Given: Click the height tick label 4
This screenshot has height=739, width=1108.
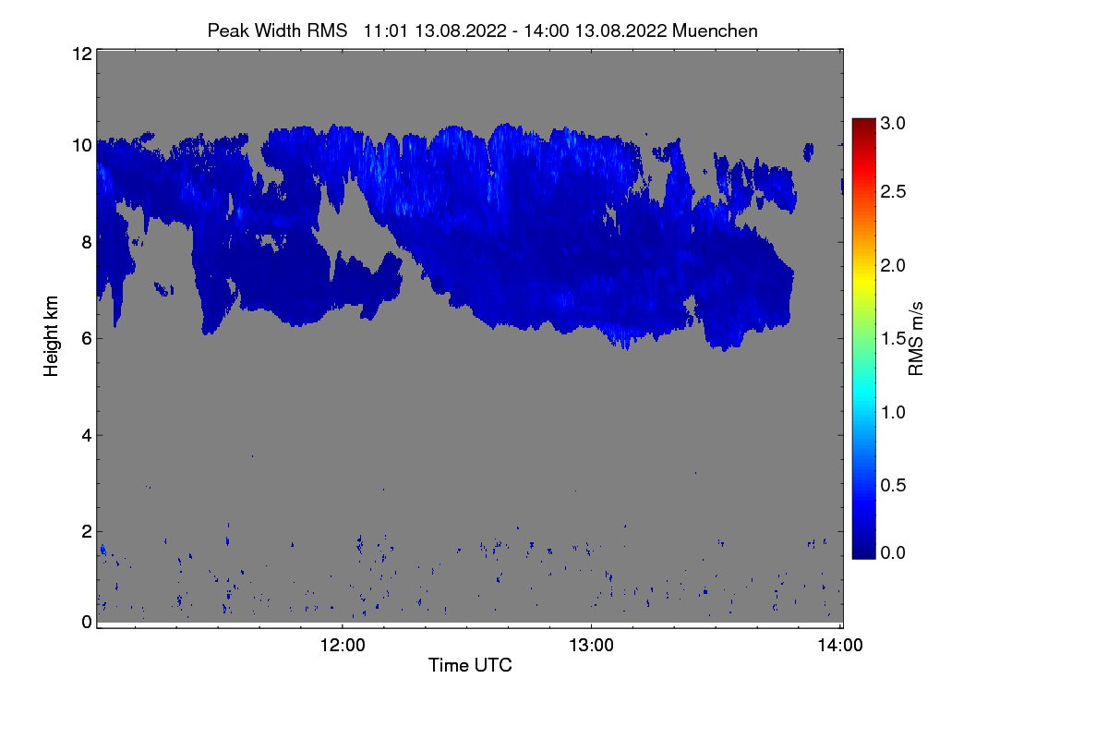Looking at the screenshot, I should coord(86,434).
